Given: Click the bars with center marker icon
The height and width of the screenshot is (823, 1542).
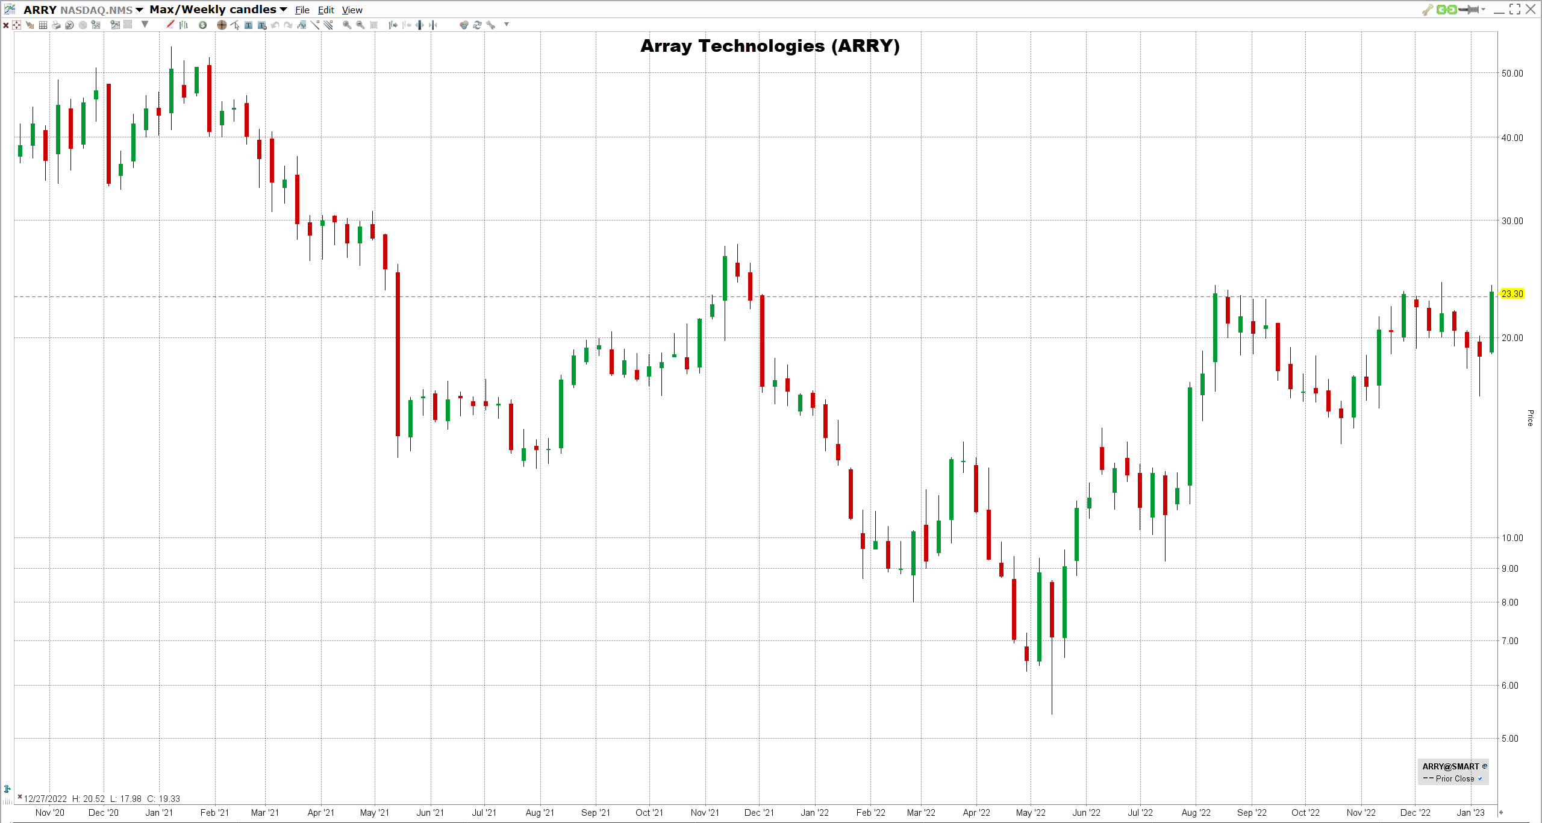Looking at the screenshot, I should 419,25.
